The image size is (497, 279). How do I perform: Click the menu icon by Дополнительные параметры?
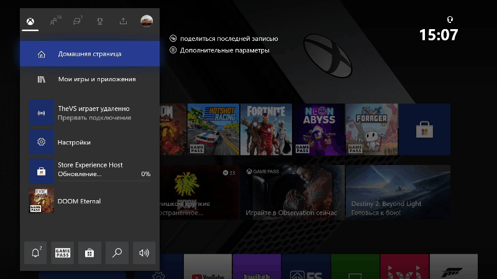[173, 50]
